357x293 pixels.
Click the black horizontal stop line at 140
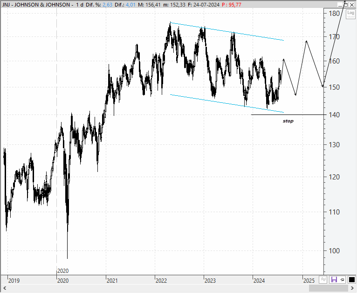click(x=288, y=114)
